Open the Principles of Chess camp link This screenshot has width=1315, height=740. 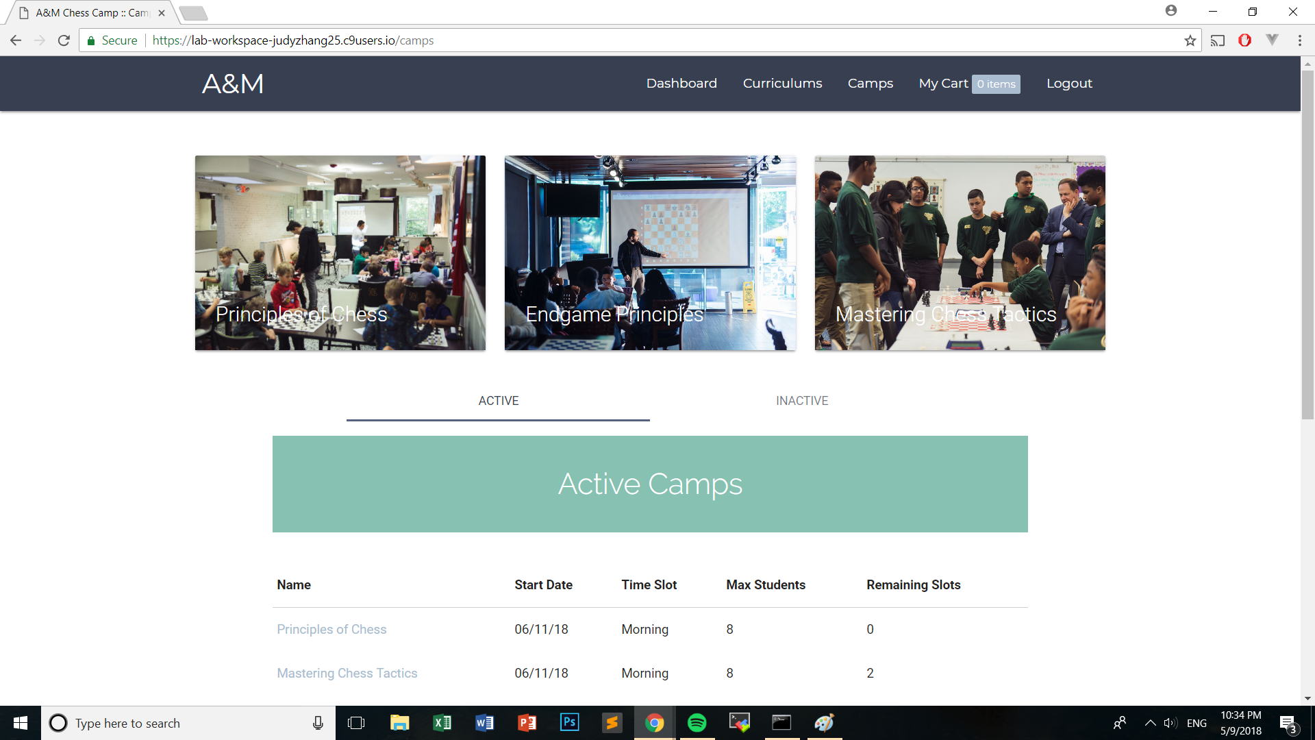pyautogui.click(x=331, y=630)
